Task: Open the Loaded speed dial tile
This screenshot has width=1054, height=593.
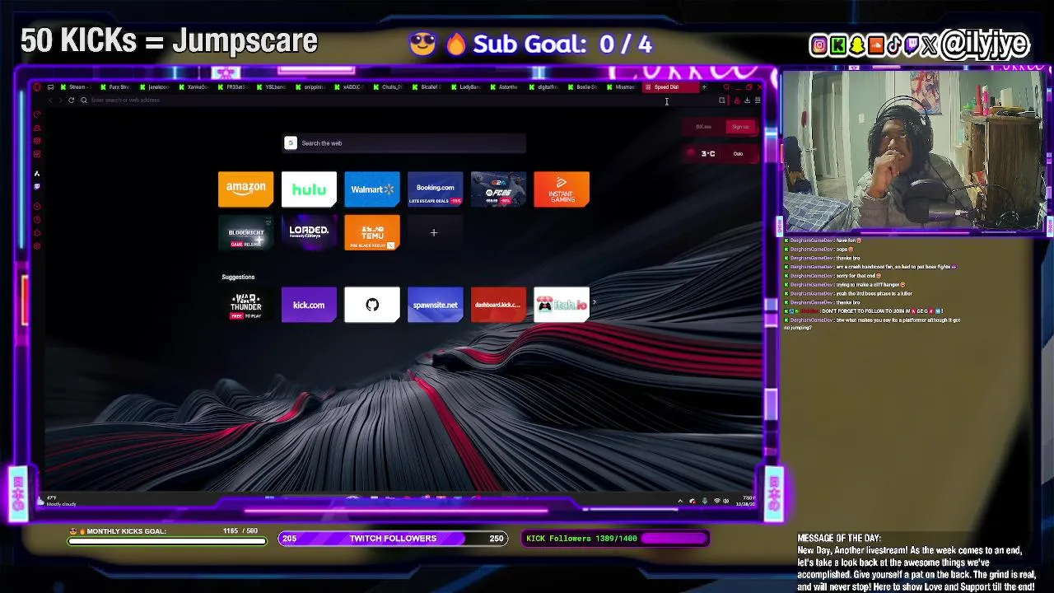Action: tap(309, 232)
